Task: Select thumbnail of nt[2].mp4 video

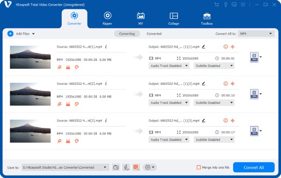Action: pos(30,94)
